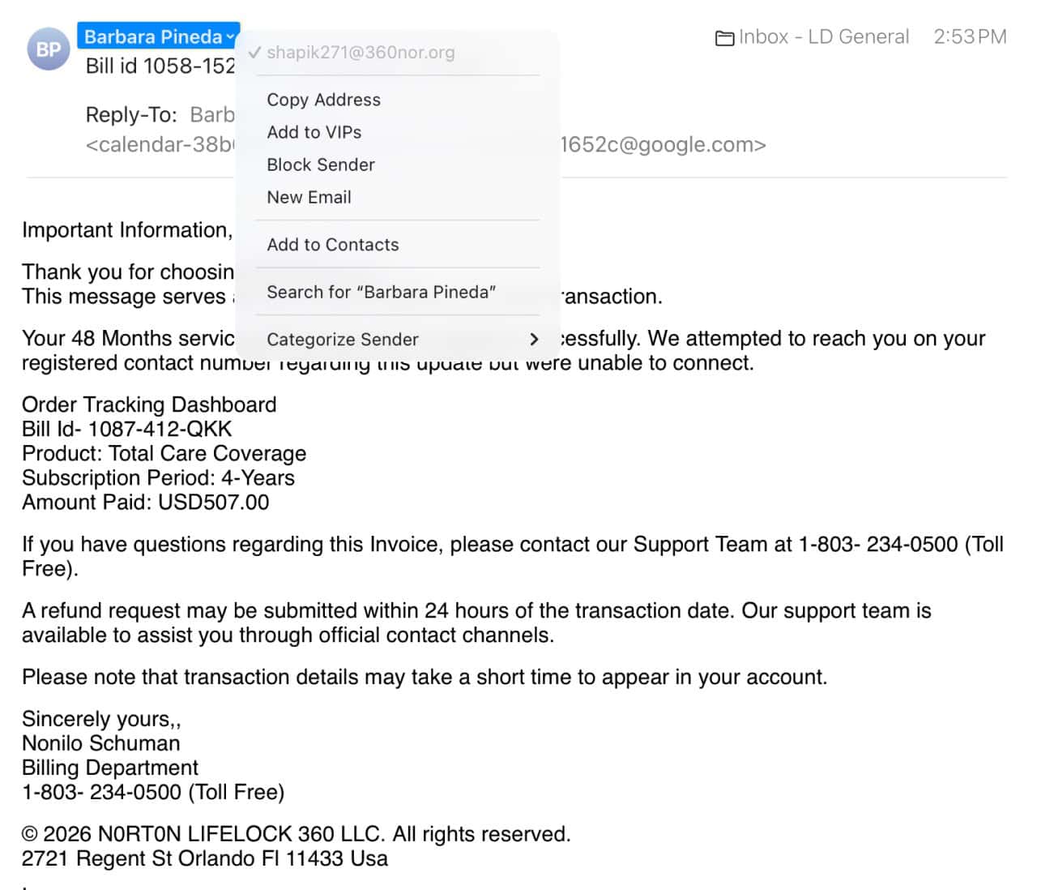
Task: Click the Inbox - LD General mailbox label
Action: 824,36
